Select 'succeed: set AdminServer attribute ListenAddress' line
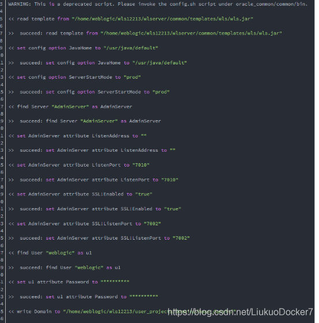Image resolution: width=319 pixels, height=323 pixels. click(x=92, y=151)
